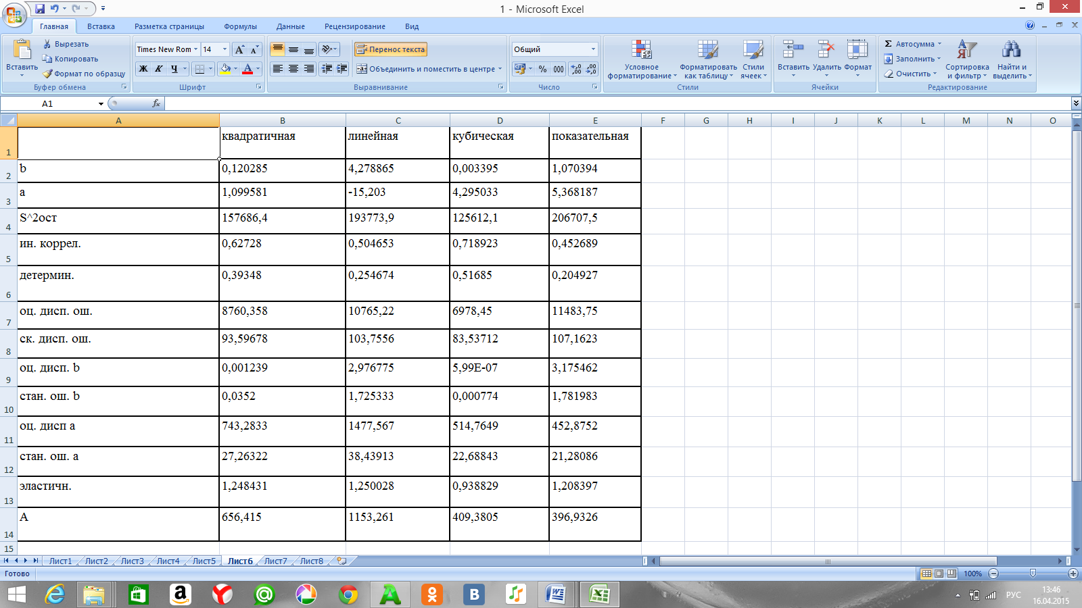Click the Increase Font Size icon
Viewport: 1082px width, 608px height.
pyautogui.click(x=239, y=49)
